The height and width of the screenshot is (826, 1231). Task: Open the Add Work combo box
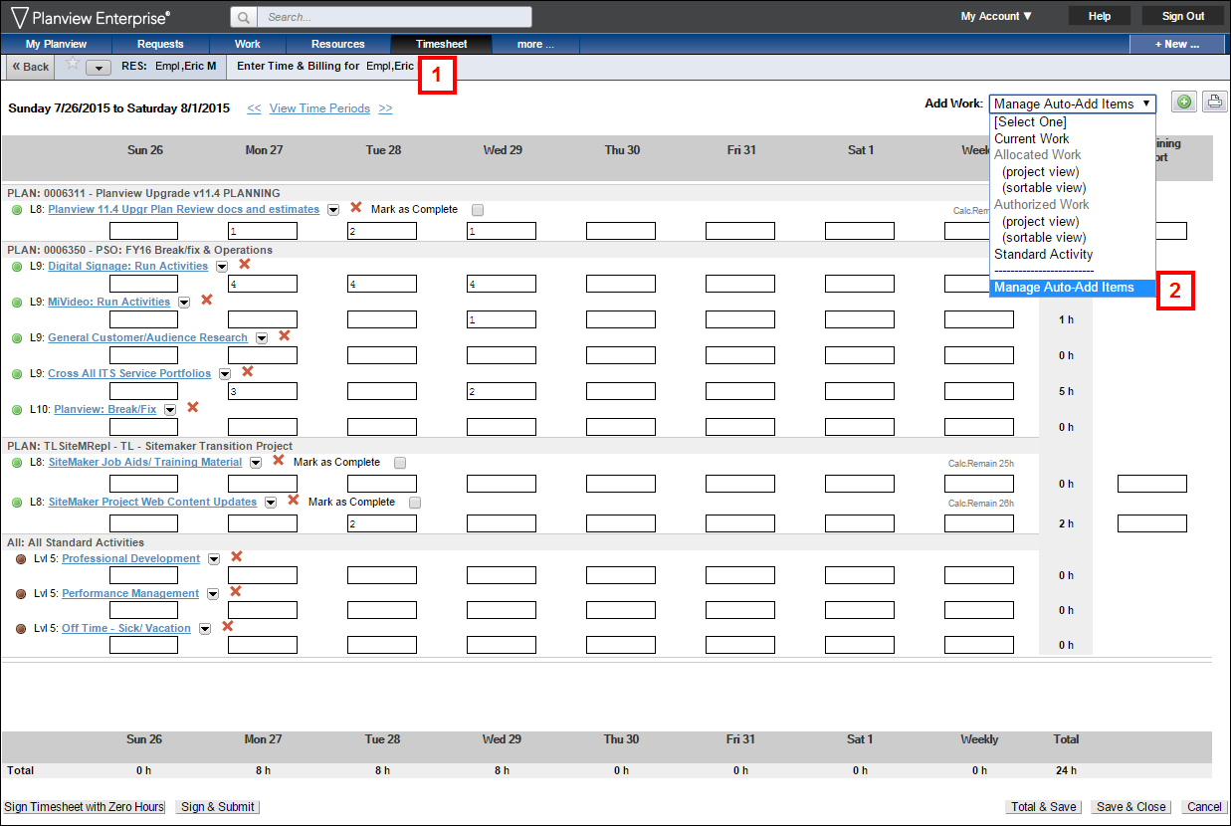[x=1073, y=103]
